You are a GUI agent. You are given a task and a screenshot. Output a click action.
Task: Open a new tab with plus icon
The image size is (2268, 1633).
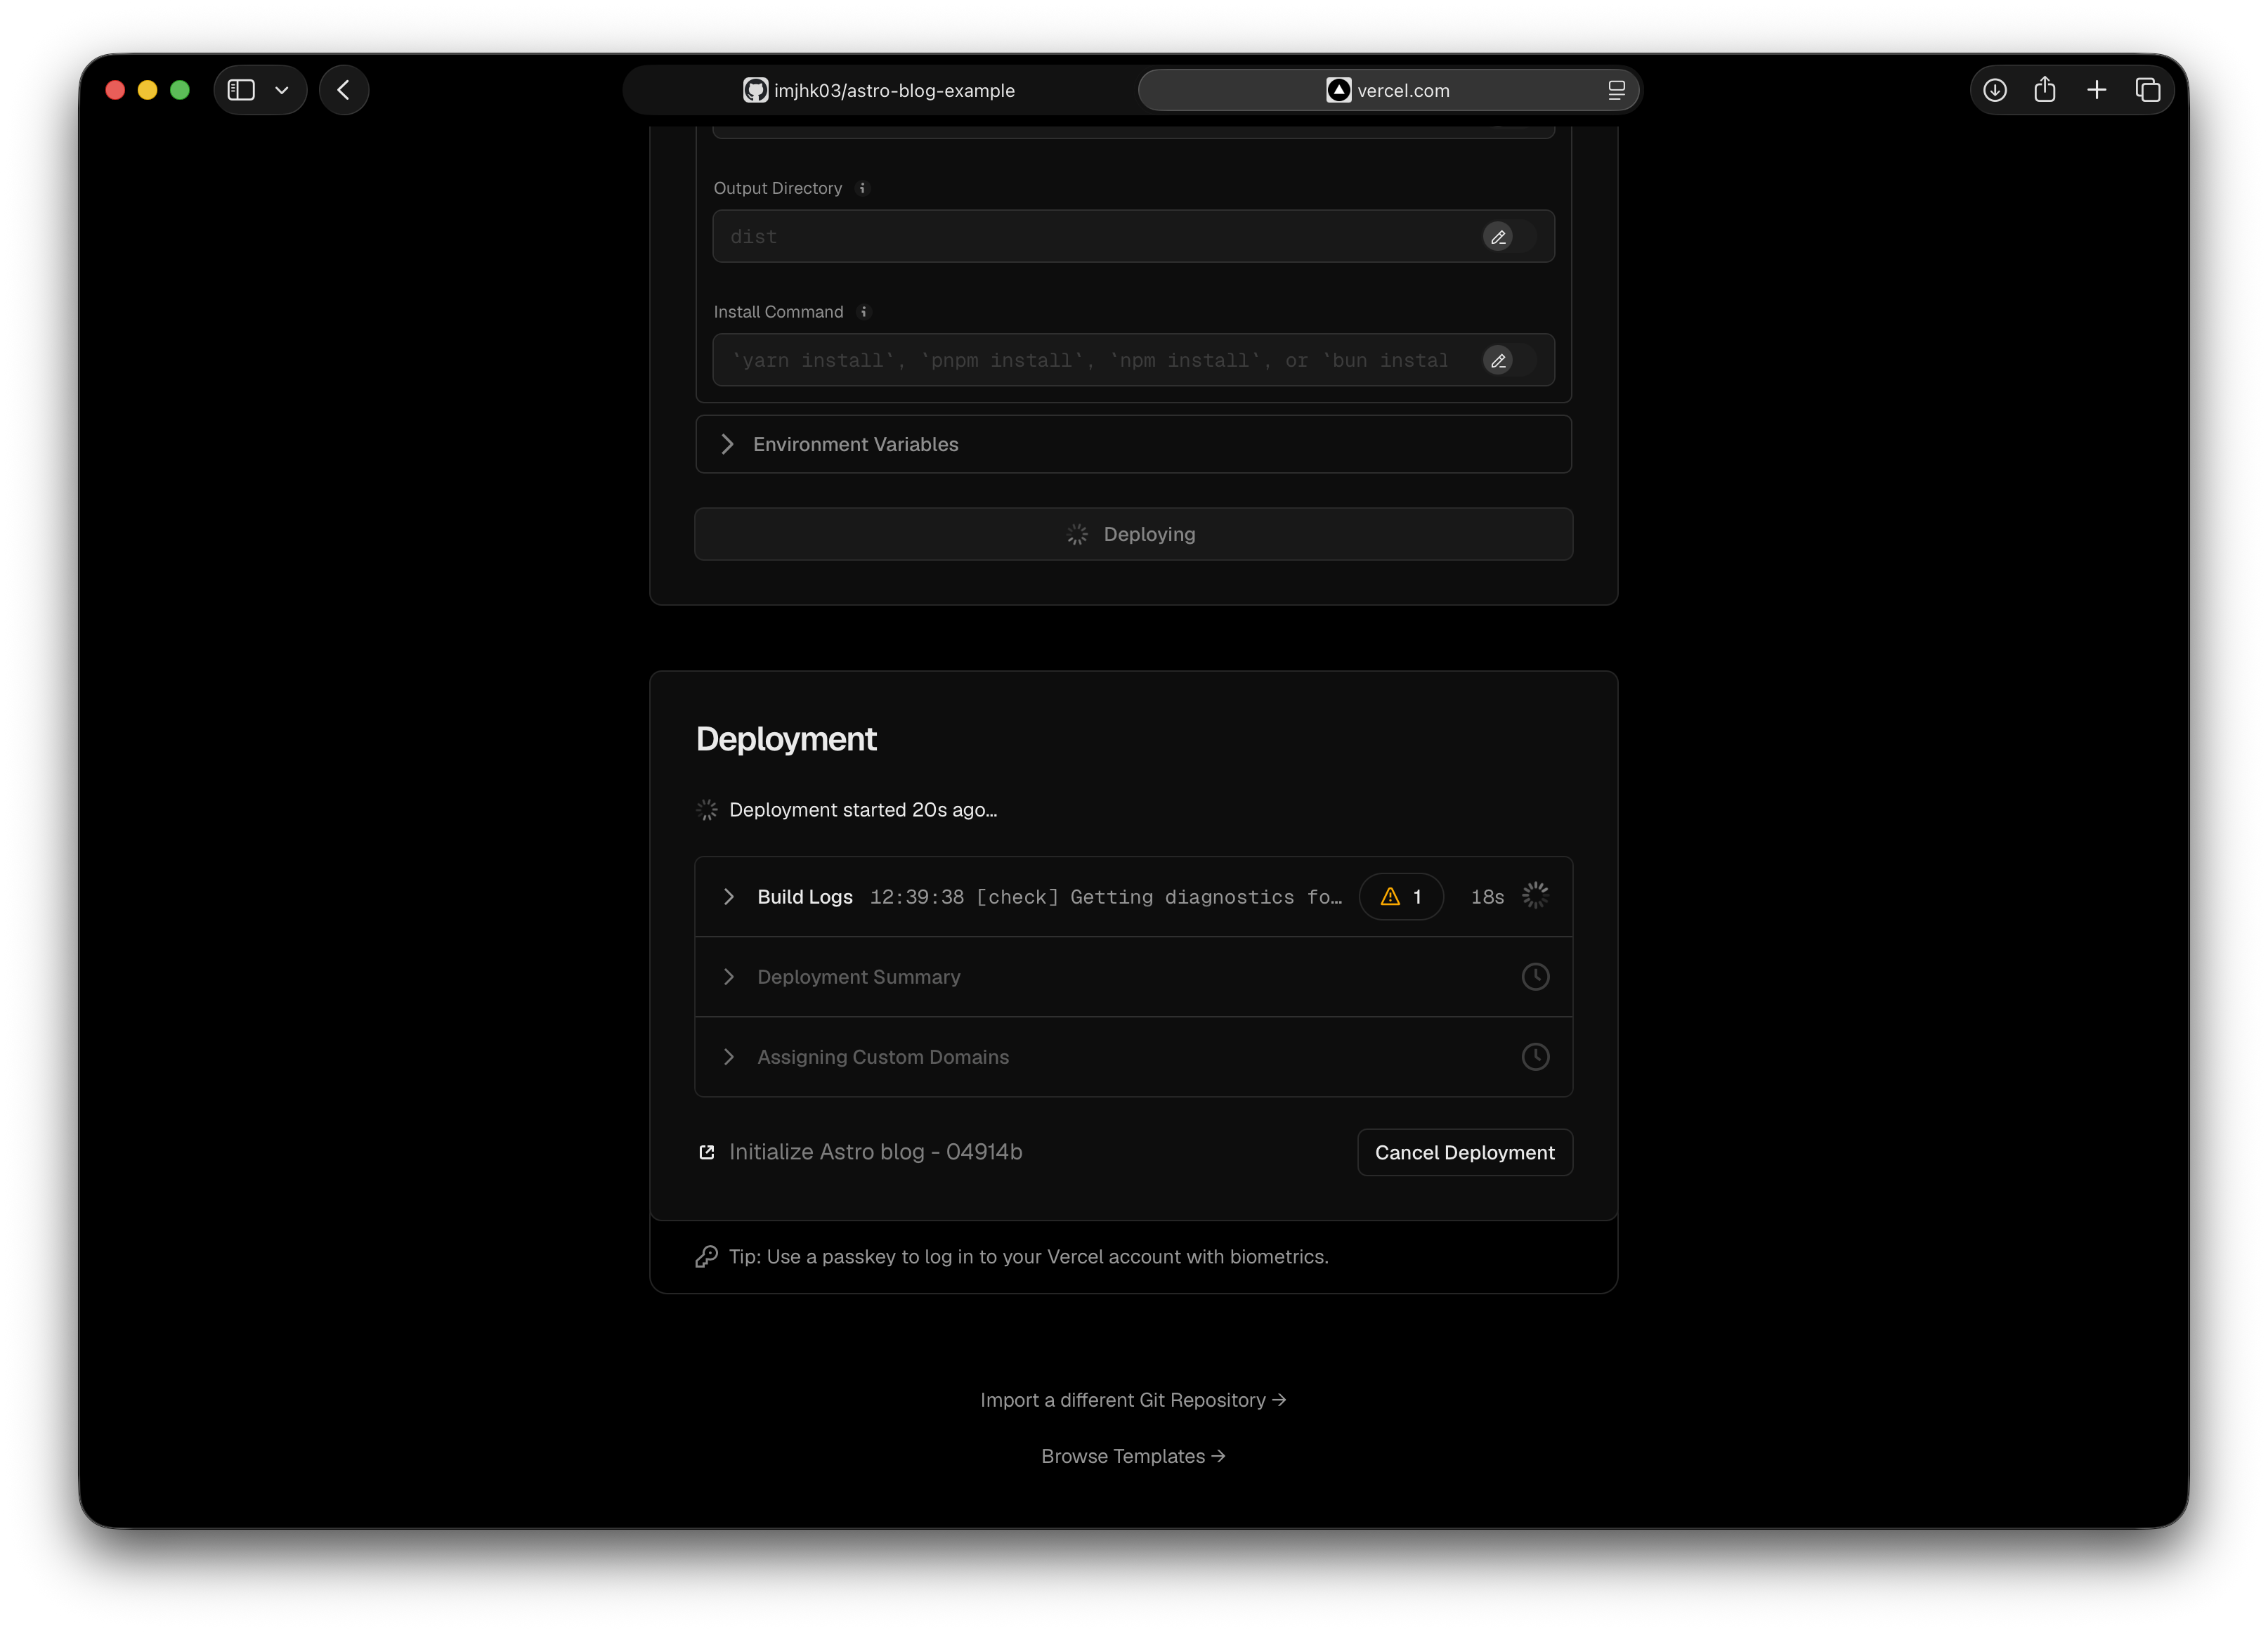[2097, 90]
